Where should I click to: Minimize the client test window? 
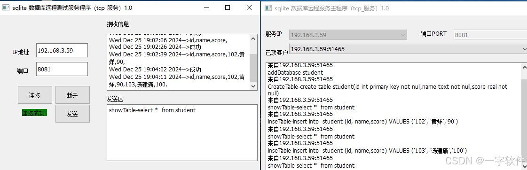point(206,8)
